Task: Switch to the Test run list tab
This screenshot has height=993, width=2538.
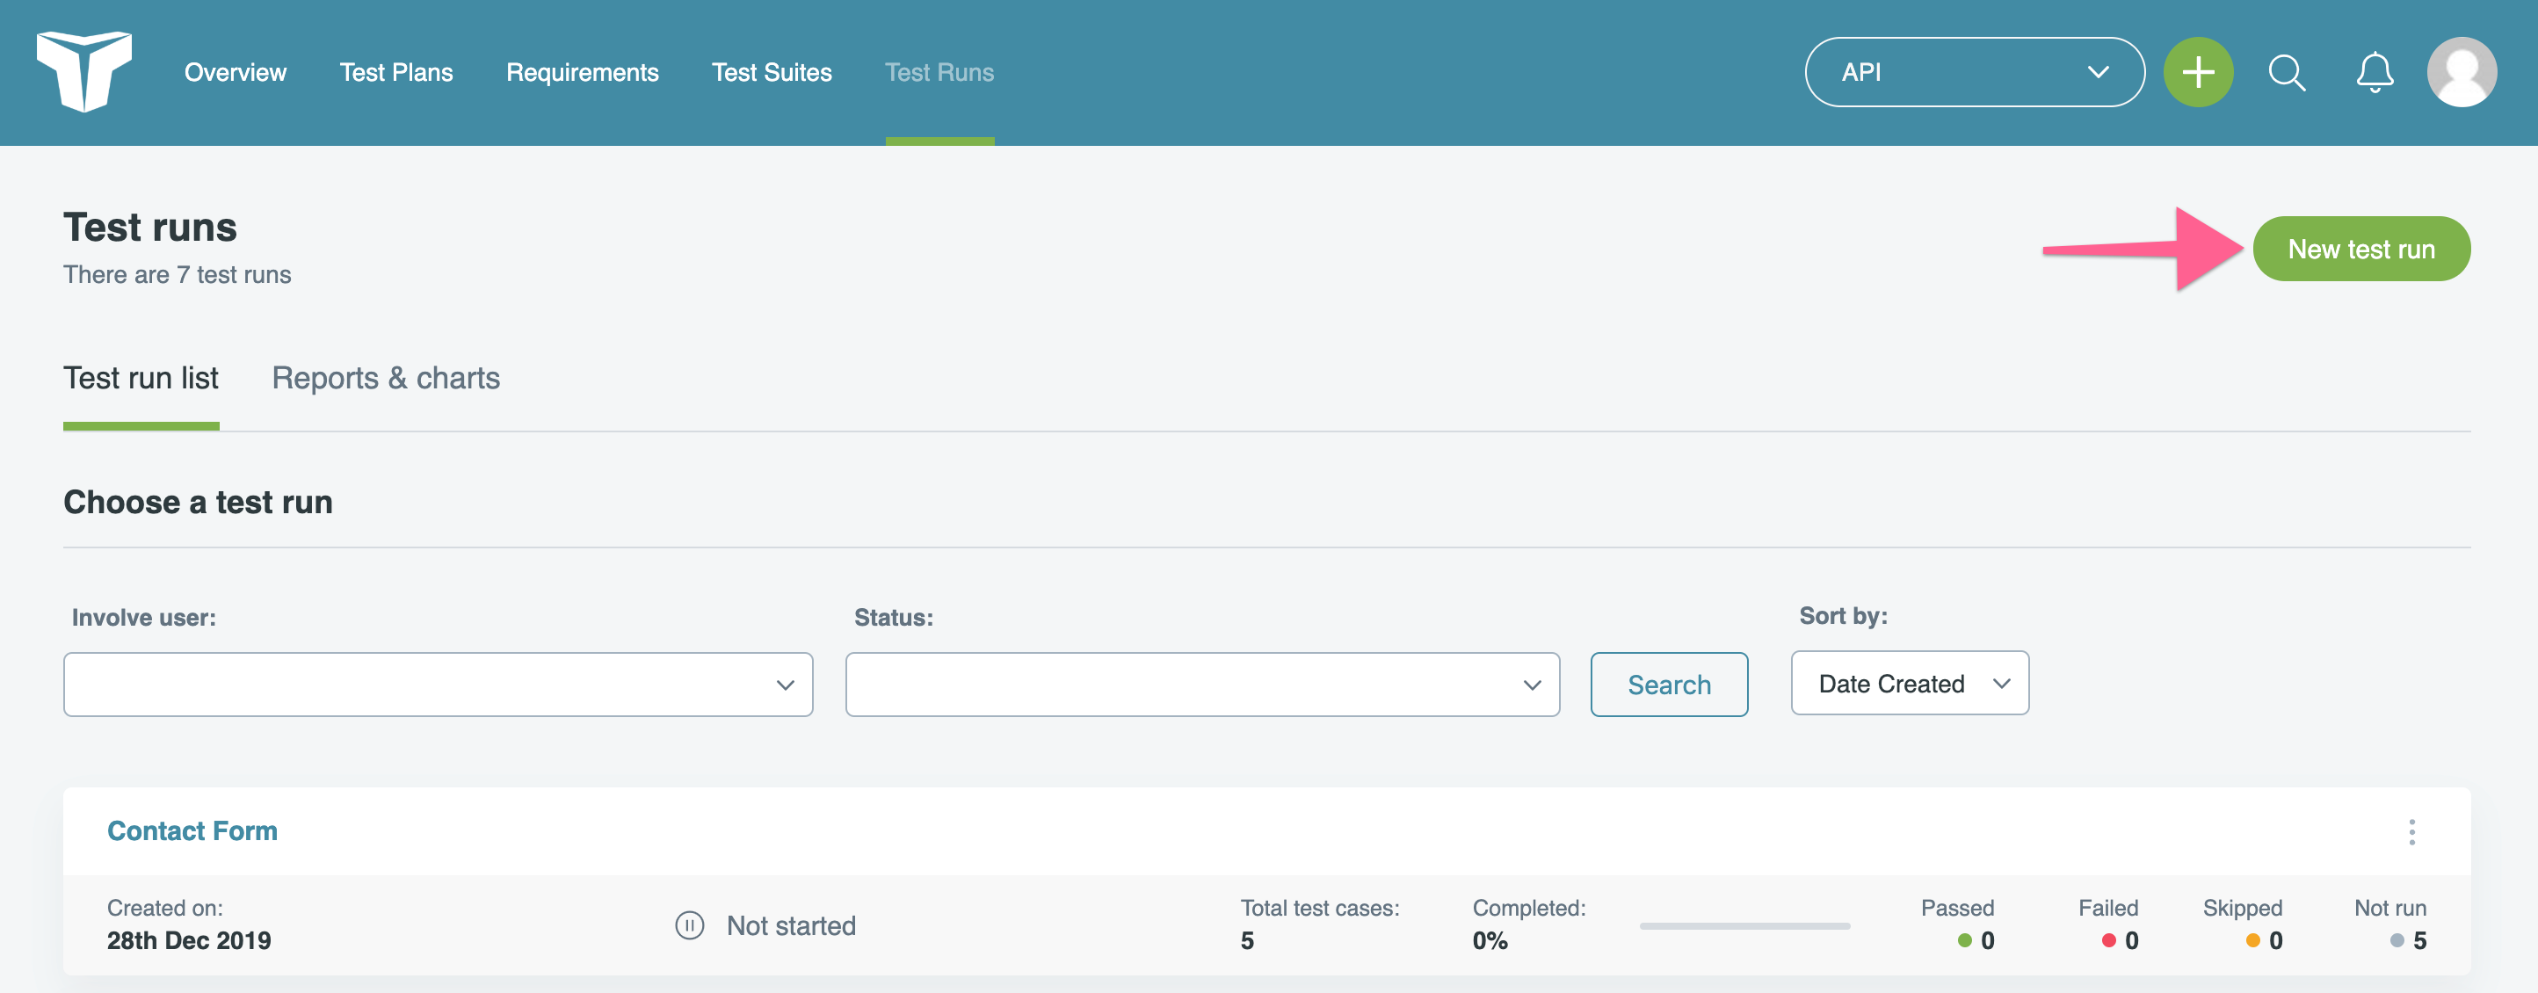Action: point(141,378)
